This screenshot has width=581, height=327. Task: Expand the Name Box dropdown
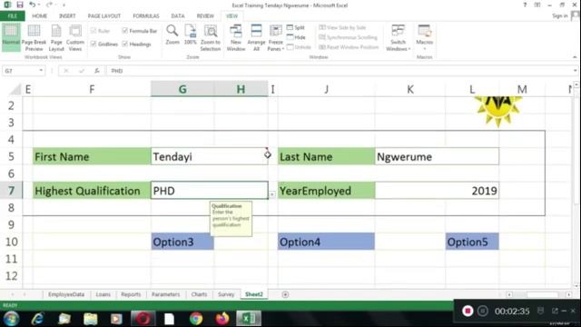(x=41, y=71)
